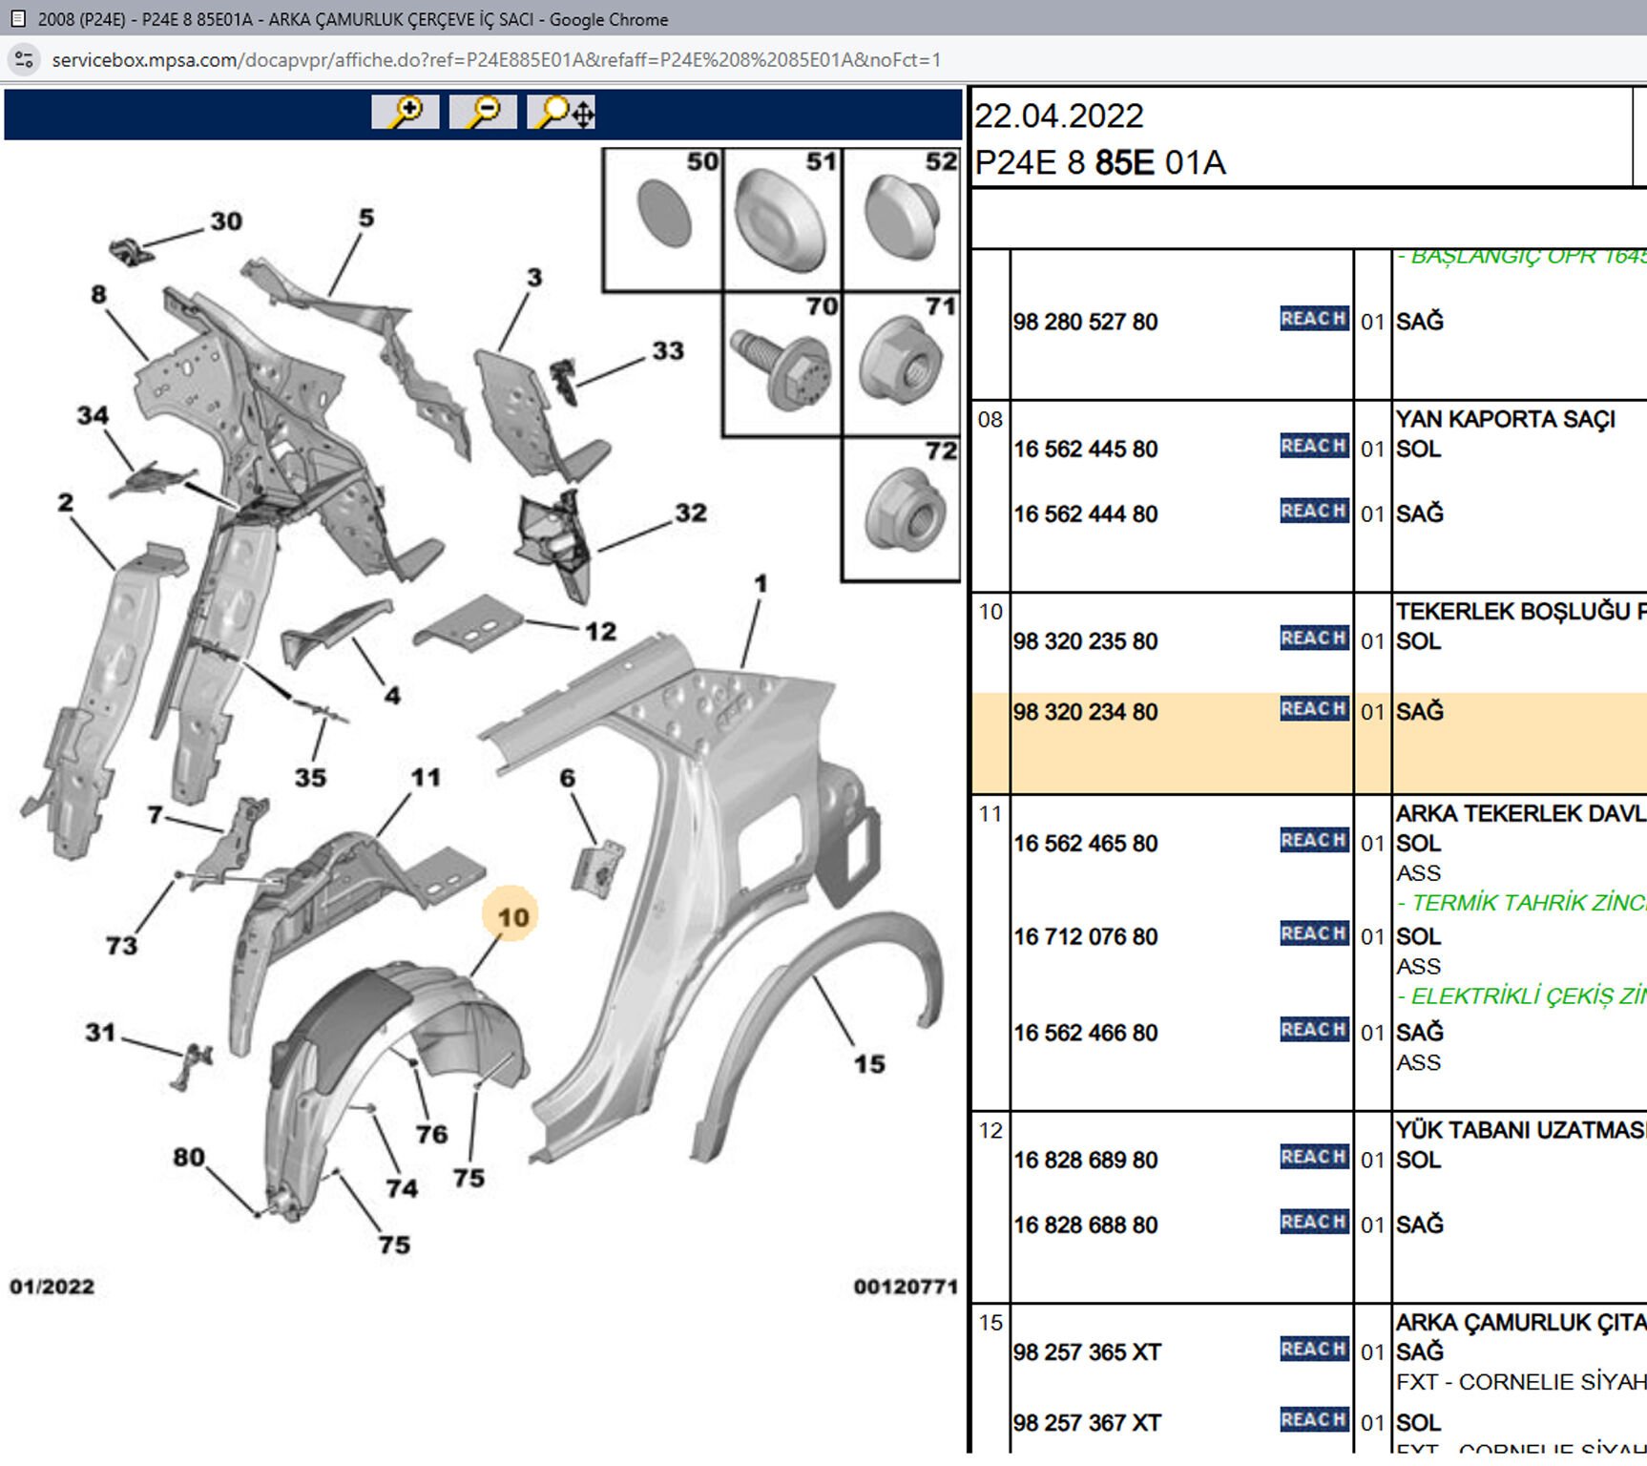Select part number 98 320 235 80

(x=1085, y=641)
